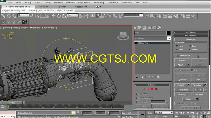Click the Set Keys key icon

click(x=142, y=115)
